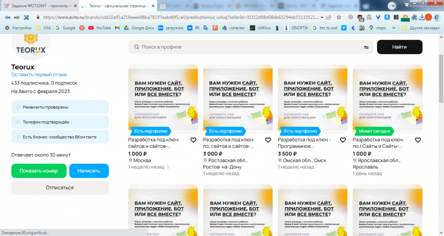Close the Задание №2732647 tab
Screen dimensions: 444x236
(75, 6)
